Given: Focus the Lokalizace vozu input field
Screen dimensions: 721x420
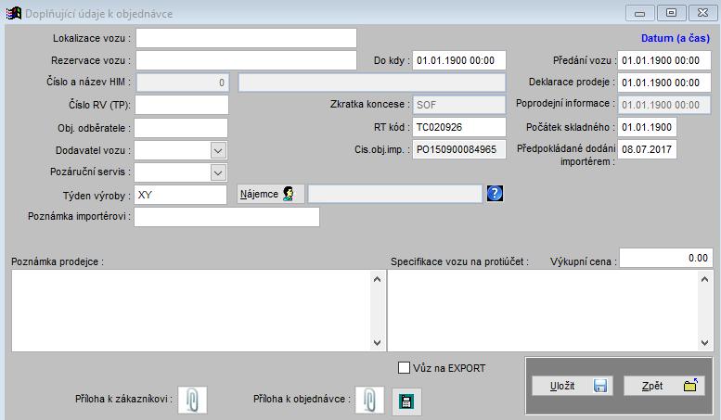Looking at the screenshot, I should pyautogui.click(x=246, y=38).
